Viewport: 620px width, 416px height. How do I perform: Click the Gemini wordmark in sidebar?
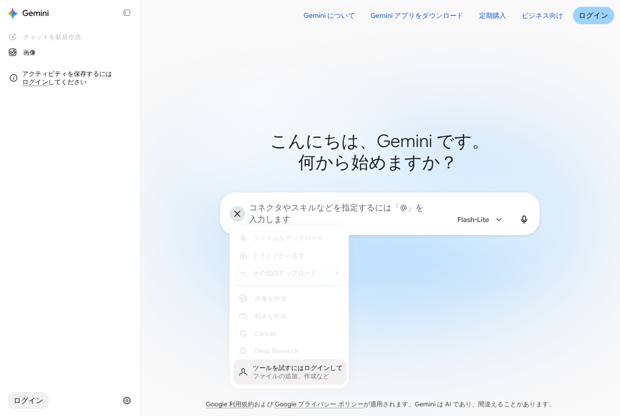[x=35, y=13]
